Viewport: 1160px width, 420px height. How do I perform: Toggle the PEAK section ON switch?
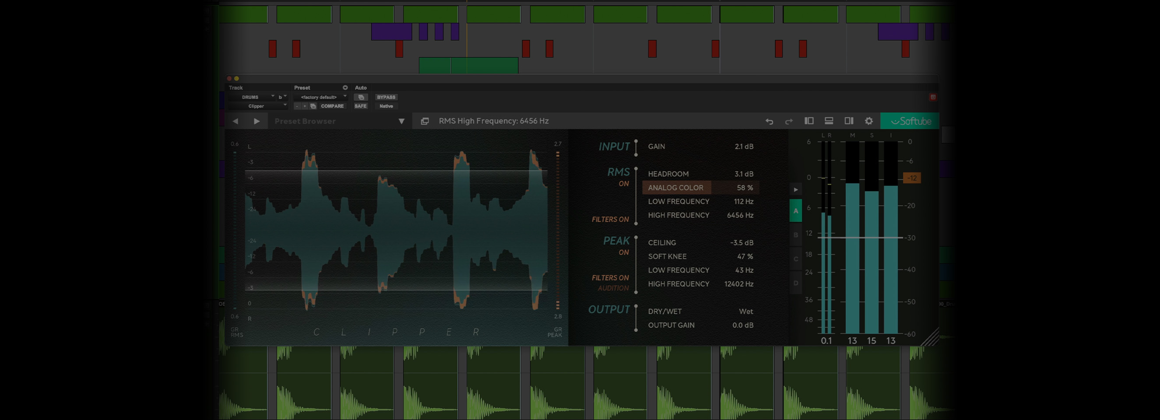tap(623, 252)
